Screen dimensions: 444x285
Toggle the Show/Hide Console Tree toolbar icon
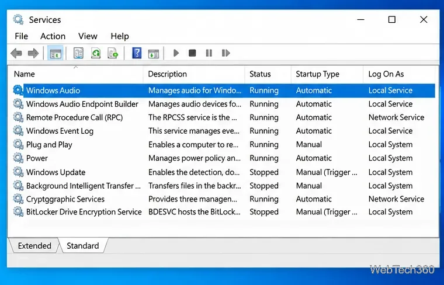[x=56, y=53]
